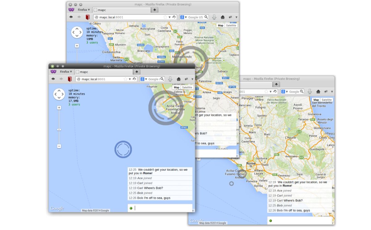
Task: Switch to Satellite view in the 19MB window
Action: coord(231,26)
